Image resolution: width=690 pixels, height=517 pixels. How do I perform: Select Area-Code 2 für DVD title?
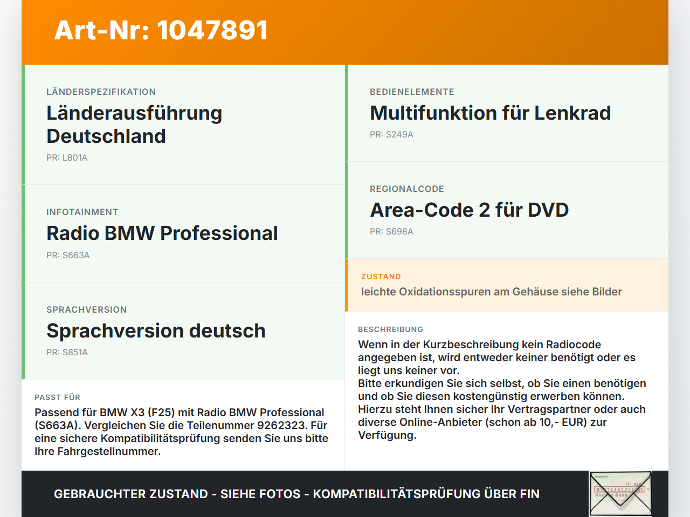pos(470,210)
